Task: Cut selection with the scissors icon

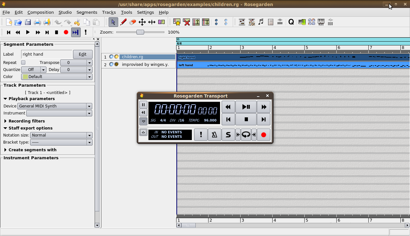Action: [x=77, y=22]
